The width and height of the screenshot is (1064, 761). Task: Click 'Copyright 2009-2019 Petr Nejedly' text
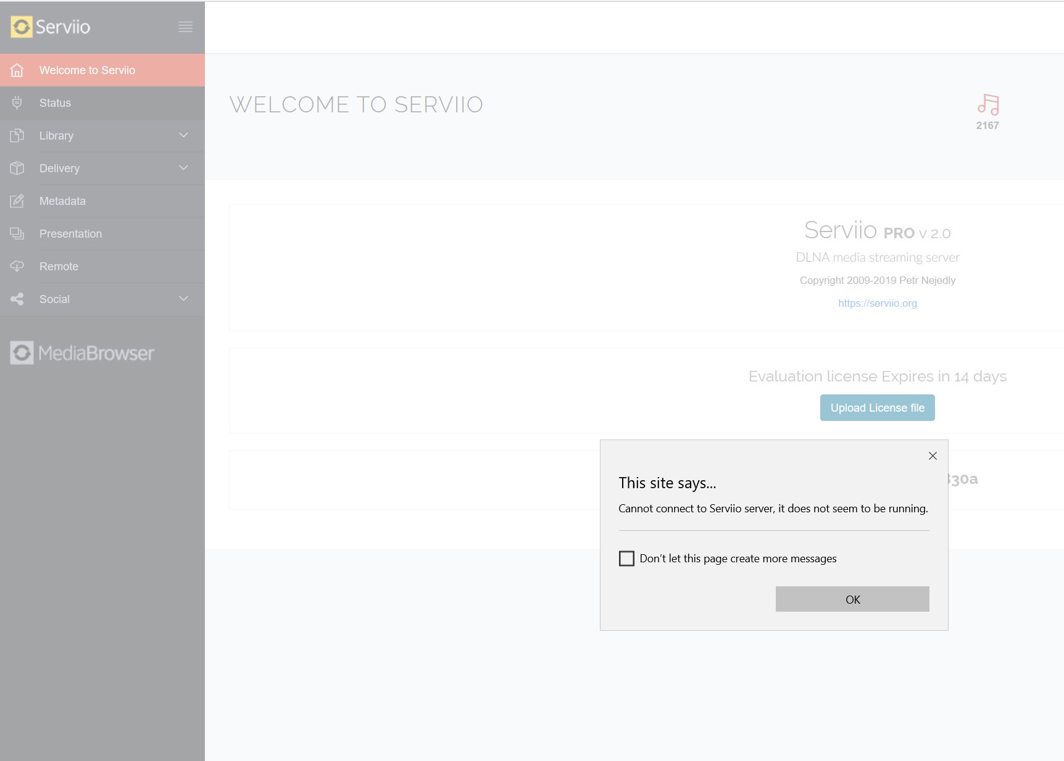click(x=878, y=280)
